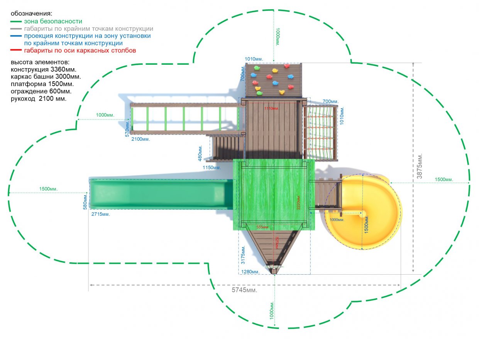Image resolution: width=479 pixels, height=339 pixels.
Task: Select the long green straight slide
Action: [160, 194]
